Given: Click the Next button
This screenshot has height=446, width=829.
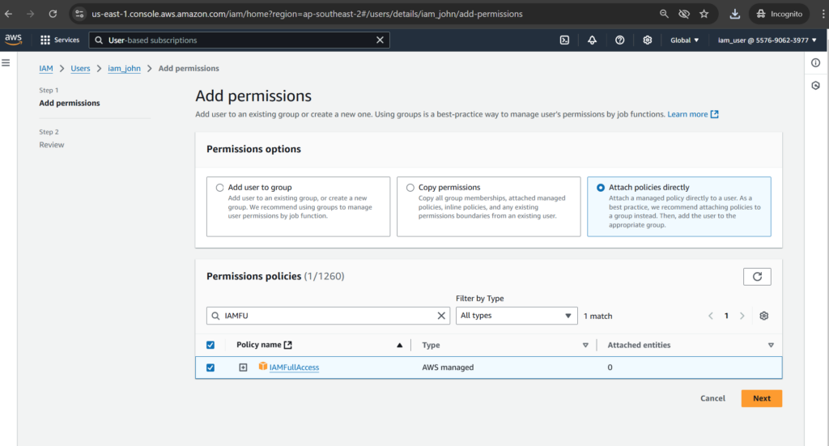Looking at the screenshot, I should click(761, 398).
